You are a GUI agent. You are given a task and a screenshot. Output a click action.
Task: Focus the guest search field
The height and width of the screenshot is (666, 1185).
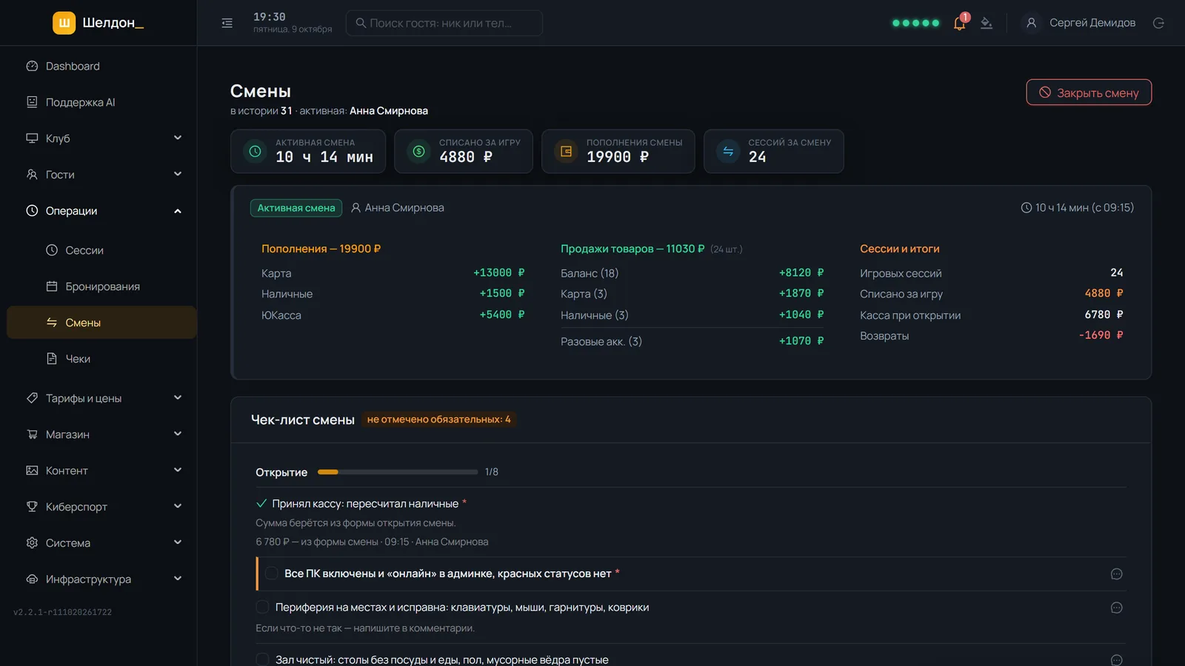coord(444,23)
